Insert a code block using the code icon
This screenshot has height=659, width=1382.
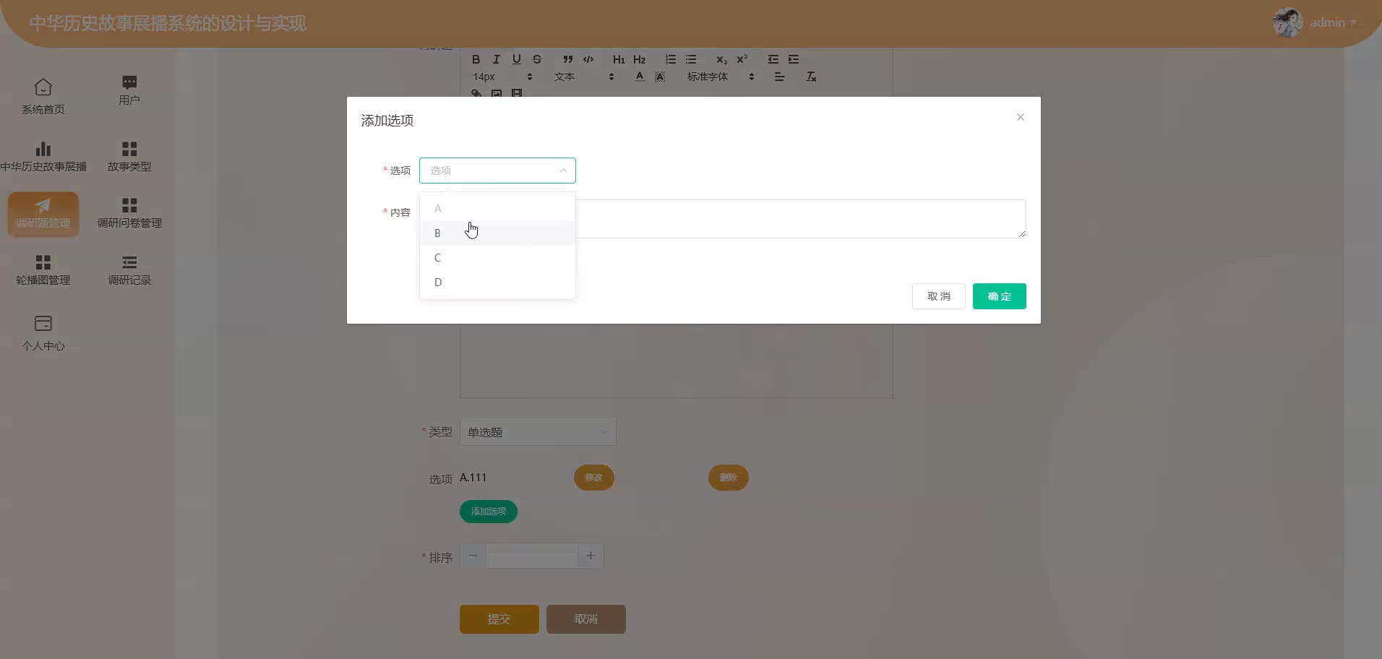click(x=588, y=59)
